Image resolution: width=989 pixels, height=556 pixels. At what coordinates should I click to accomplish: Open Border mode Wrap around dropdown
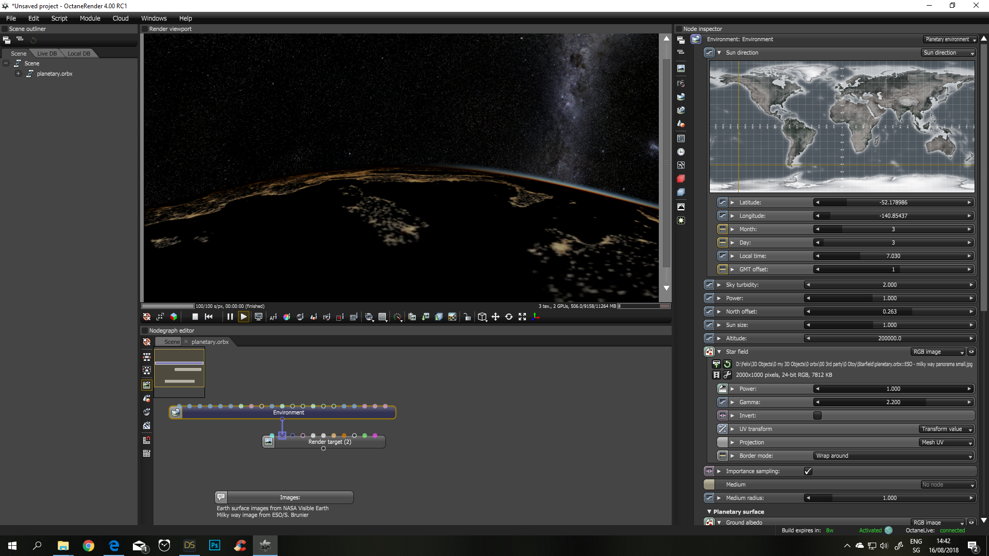[894, 456]
